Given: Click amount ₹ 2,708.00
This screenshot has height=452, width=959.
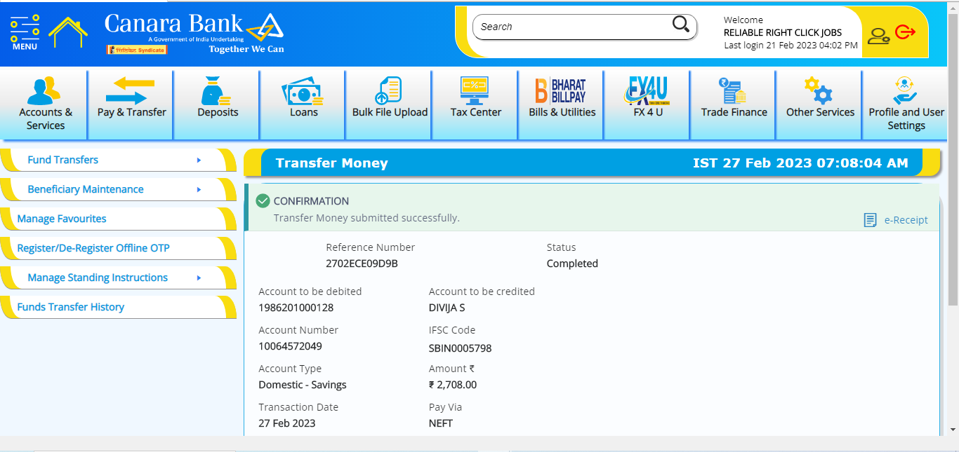Looking at the screenshot, I should (x=453, y=385).
